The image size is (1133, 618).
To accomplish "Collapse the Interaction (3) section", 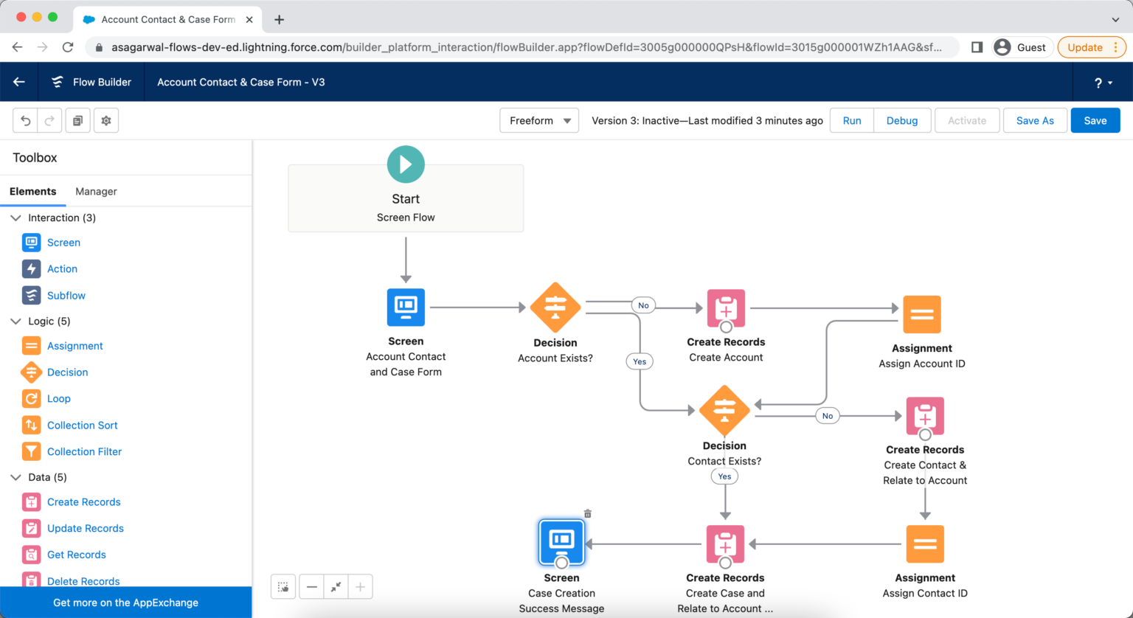I will click(x=15, y=218).
